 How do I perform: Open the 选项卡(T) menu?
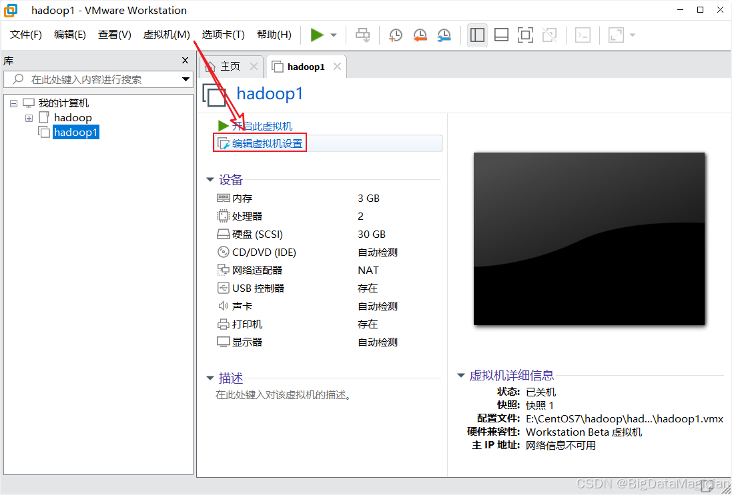click(x=223, y=35)
